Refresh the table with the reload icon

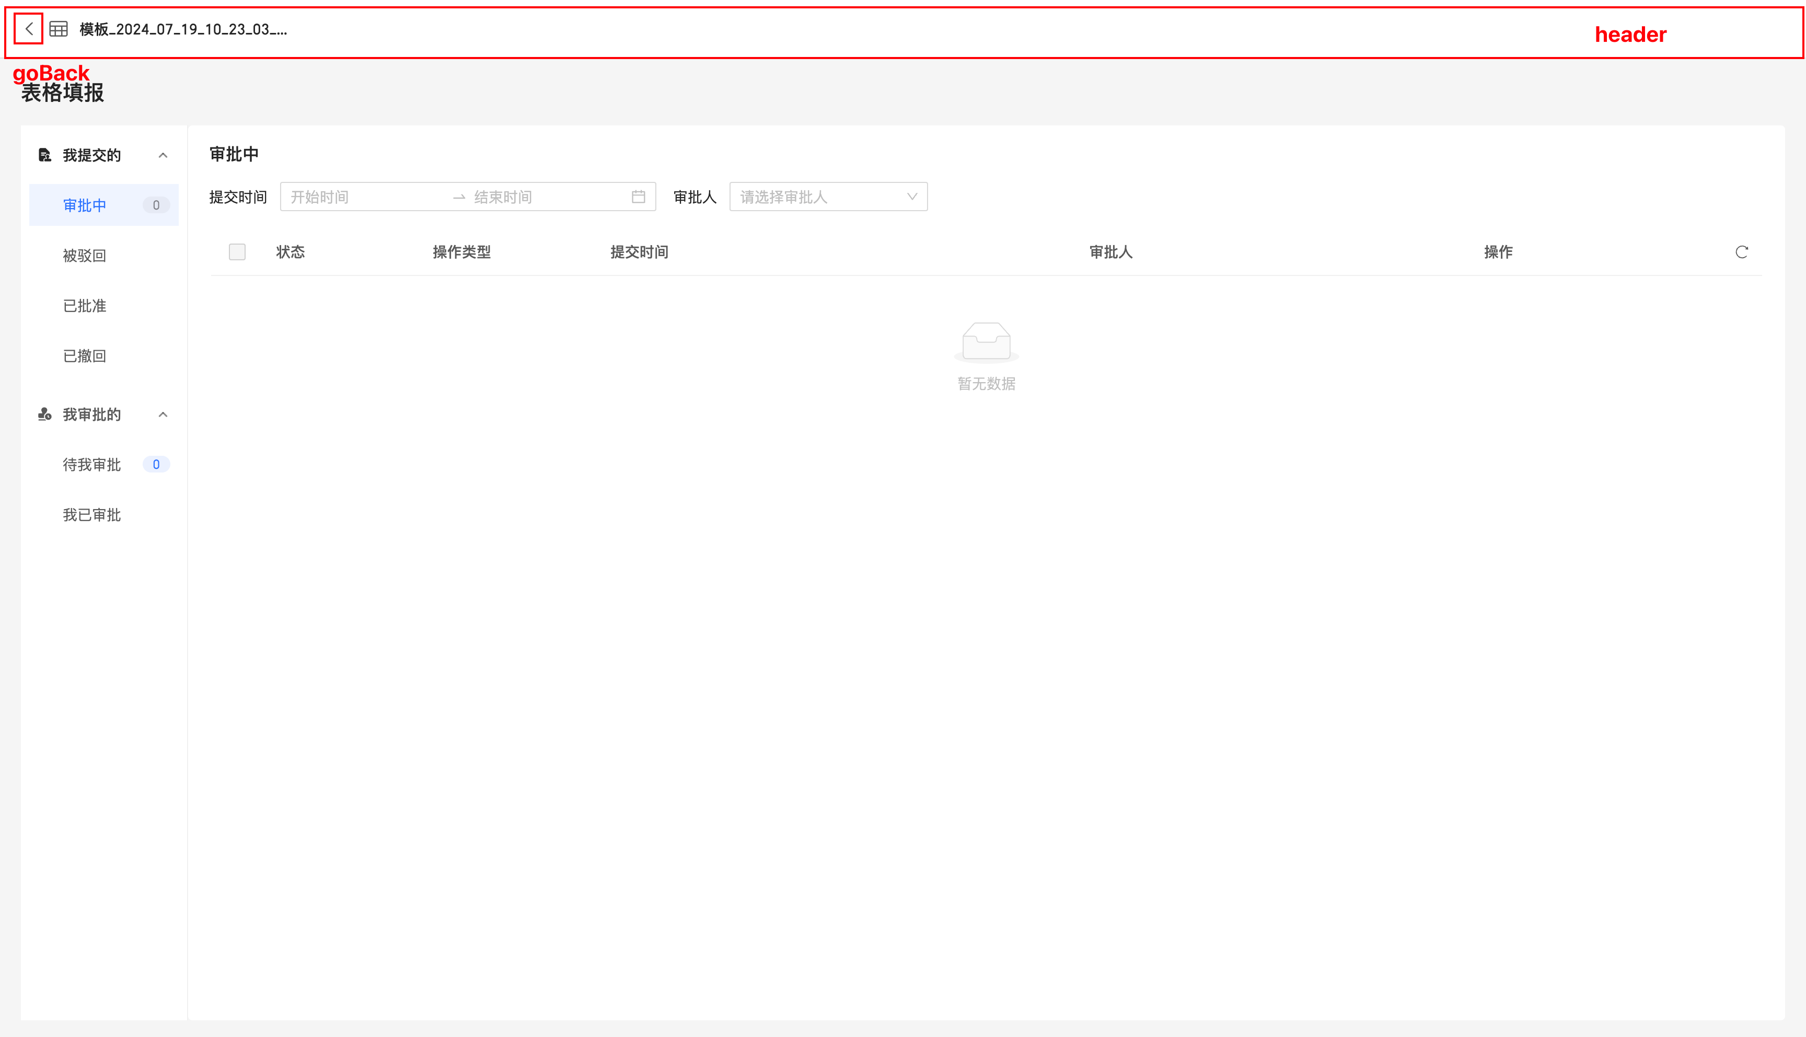(x=1741, y=252)
